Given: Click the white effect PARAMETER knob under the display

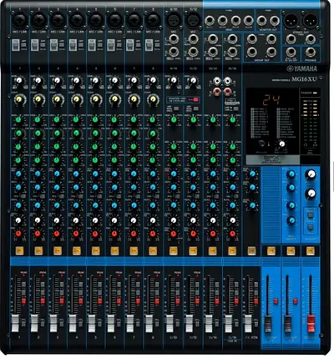Looking at the screenshot, I should click(x=281, y=144).
